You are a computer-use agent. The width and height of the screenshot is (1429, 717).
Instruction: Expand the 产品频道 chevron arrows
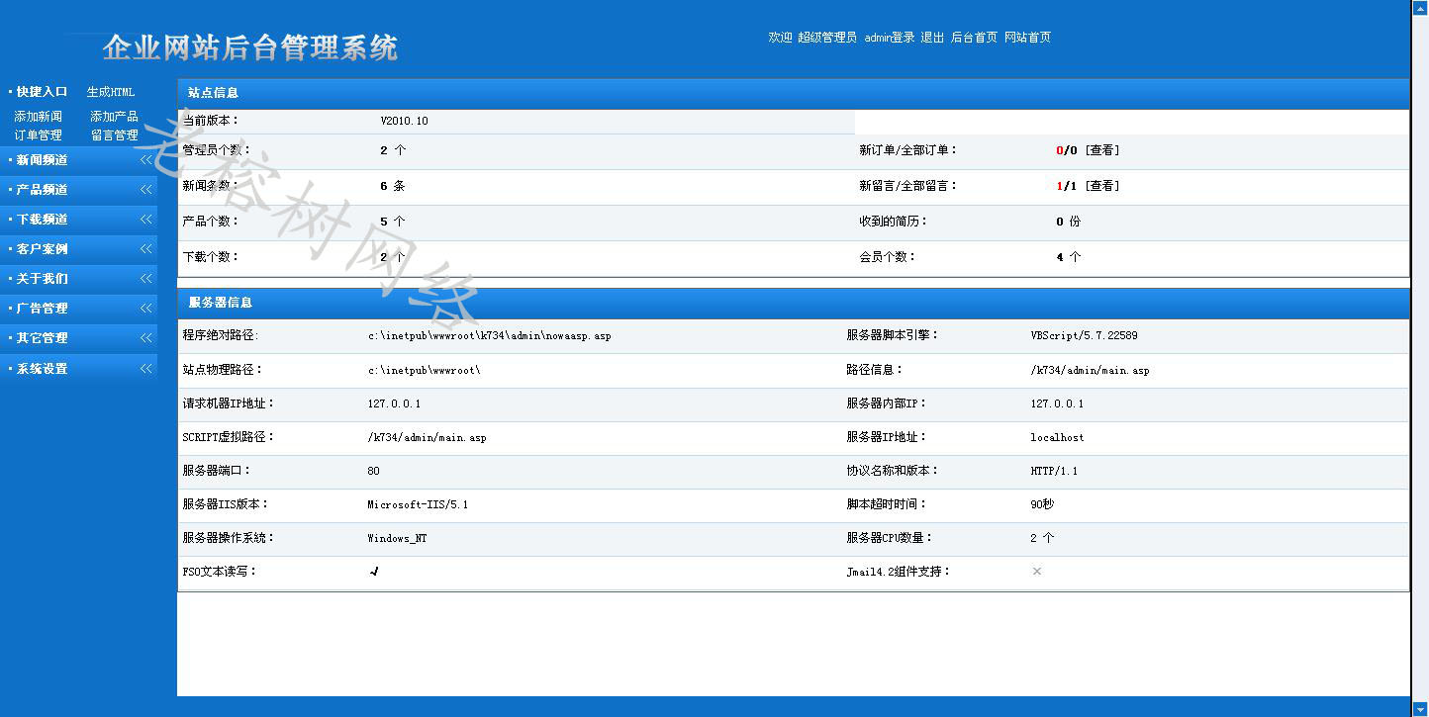pyautogui.click(x=145, y=189)
